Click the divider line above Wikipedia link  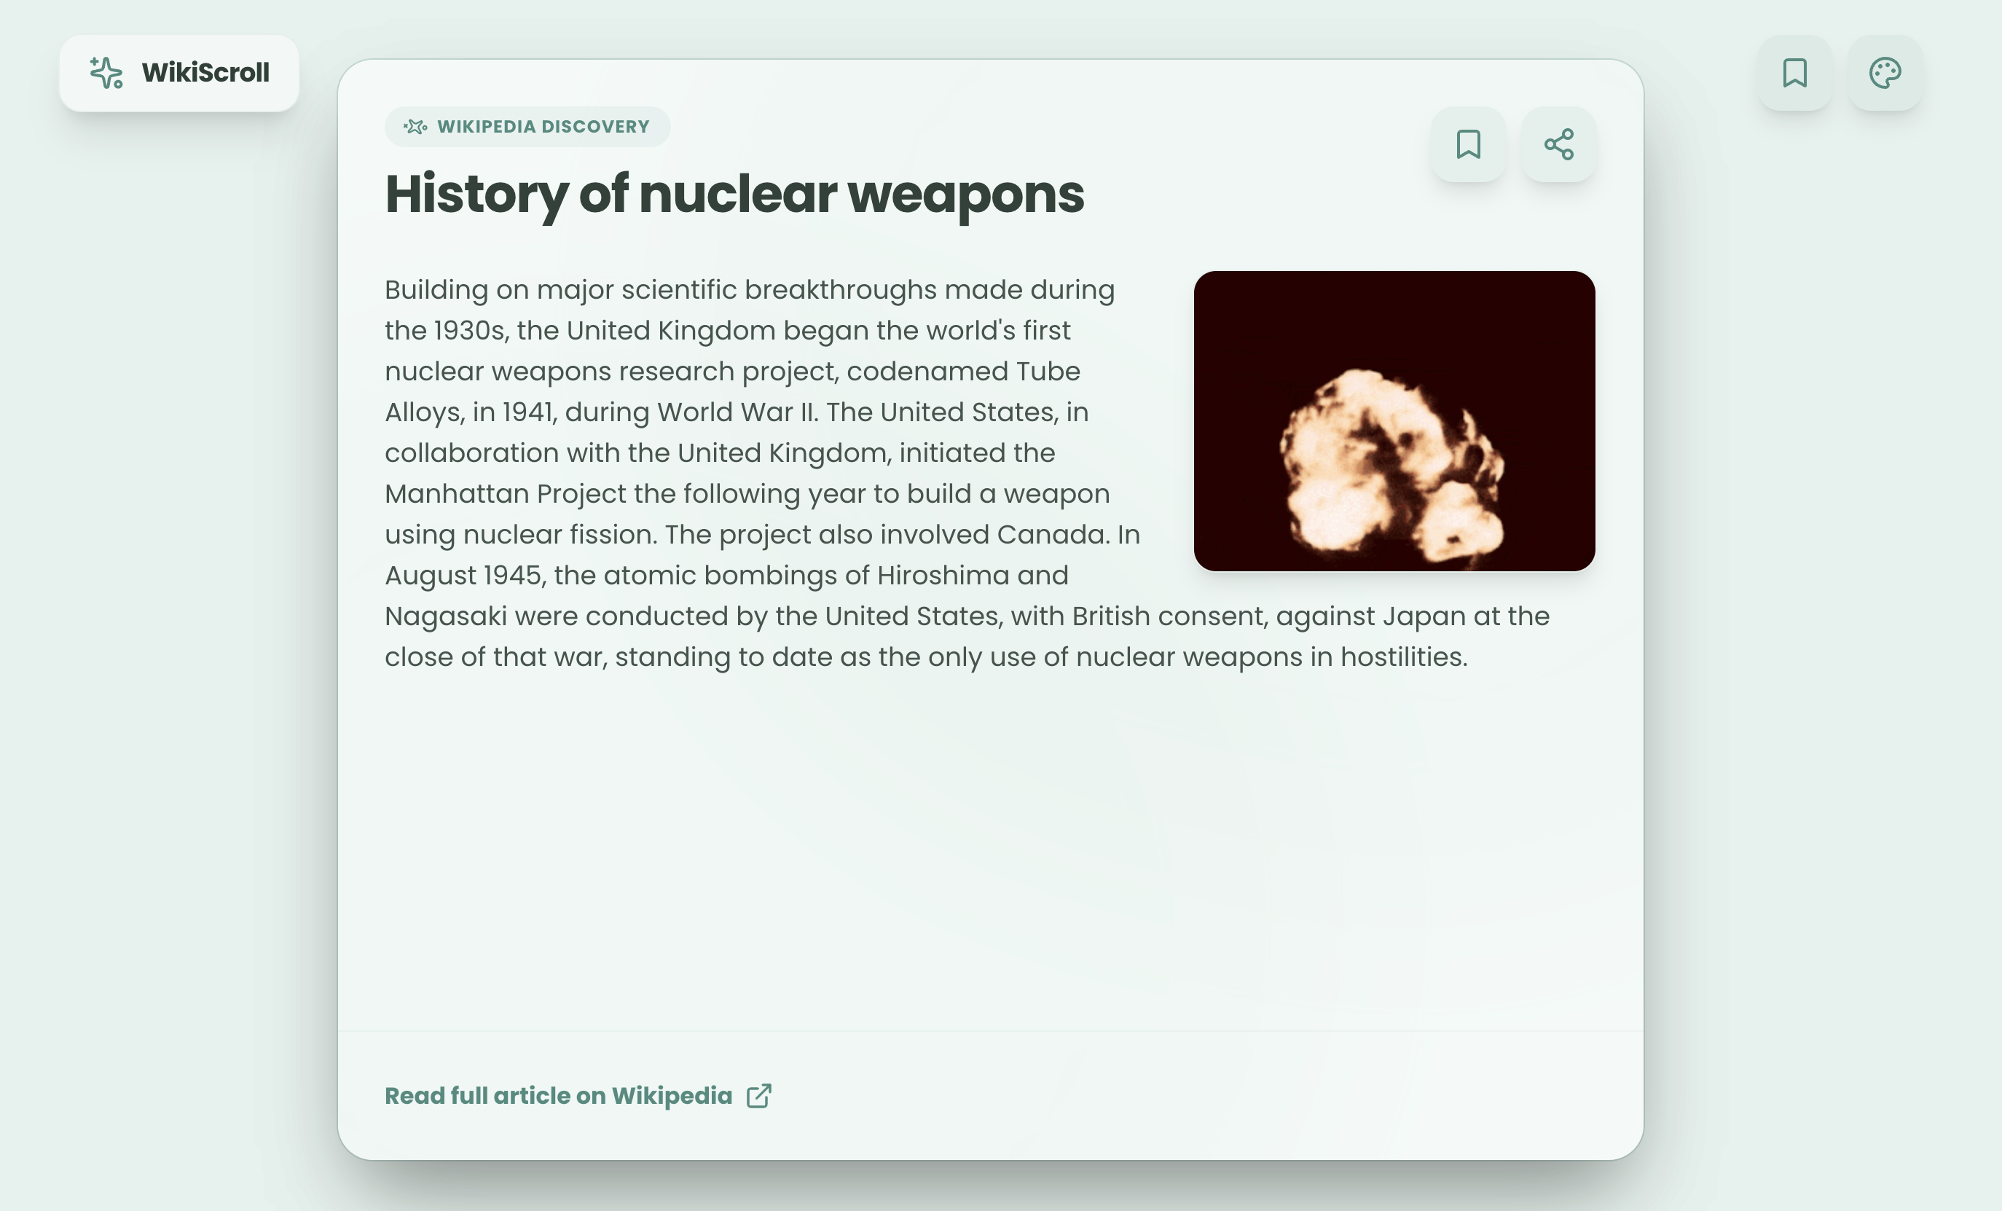989,1030
